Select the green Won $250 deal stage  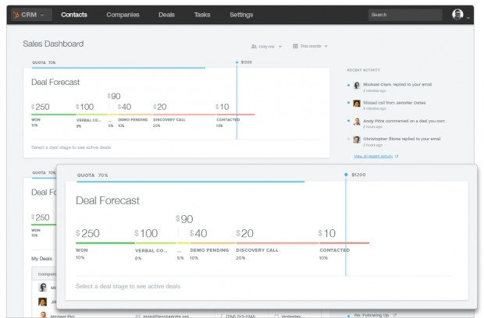pyautogui.click(x=53, y=115)
